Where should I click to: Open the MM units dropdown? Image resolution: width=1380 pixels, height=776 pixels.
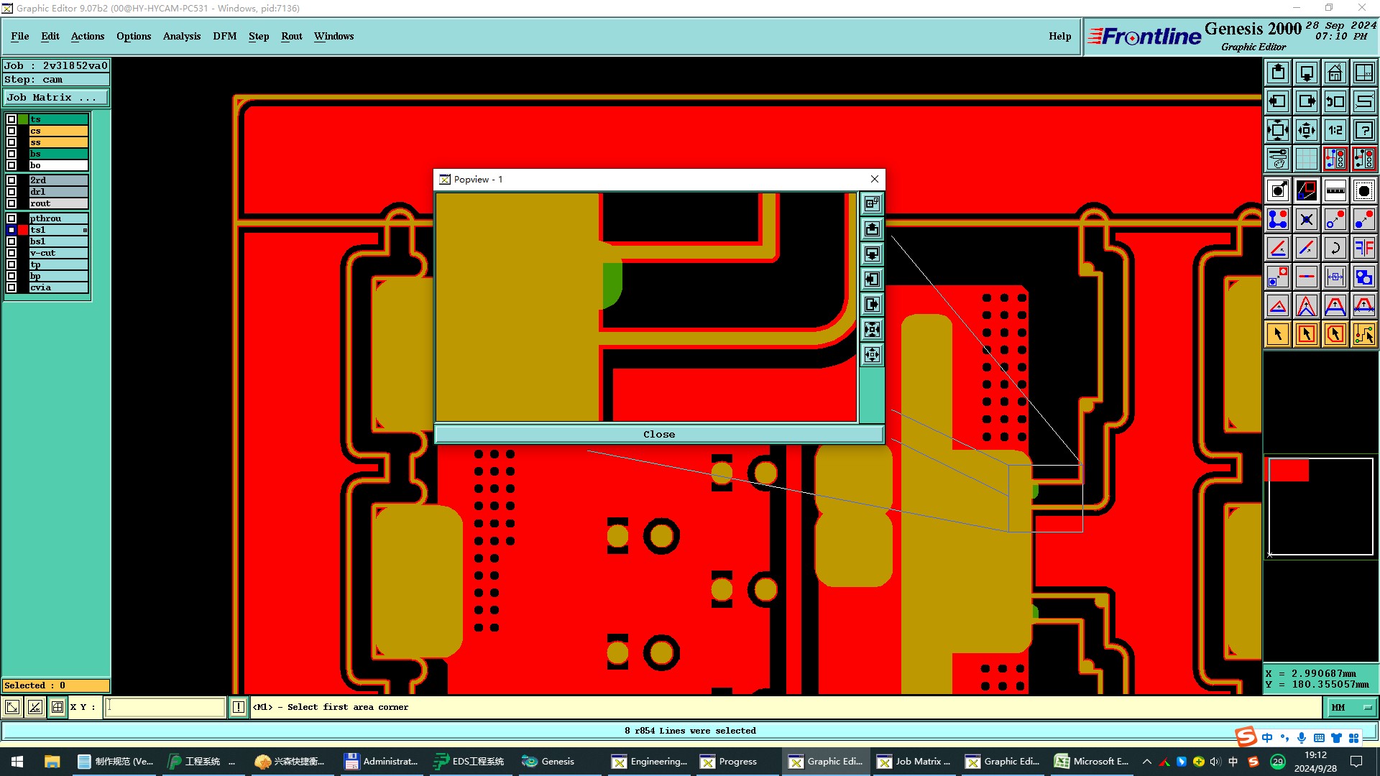1351,708
